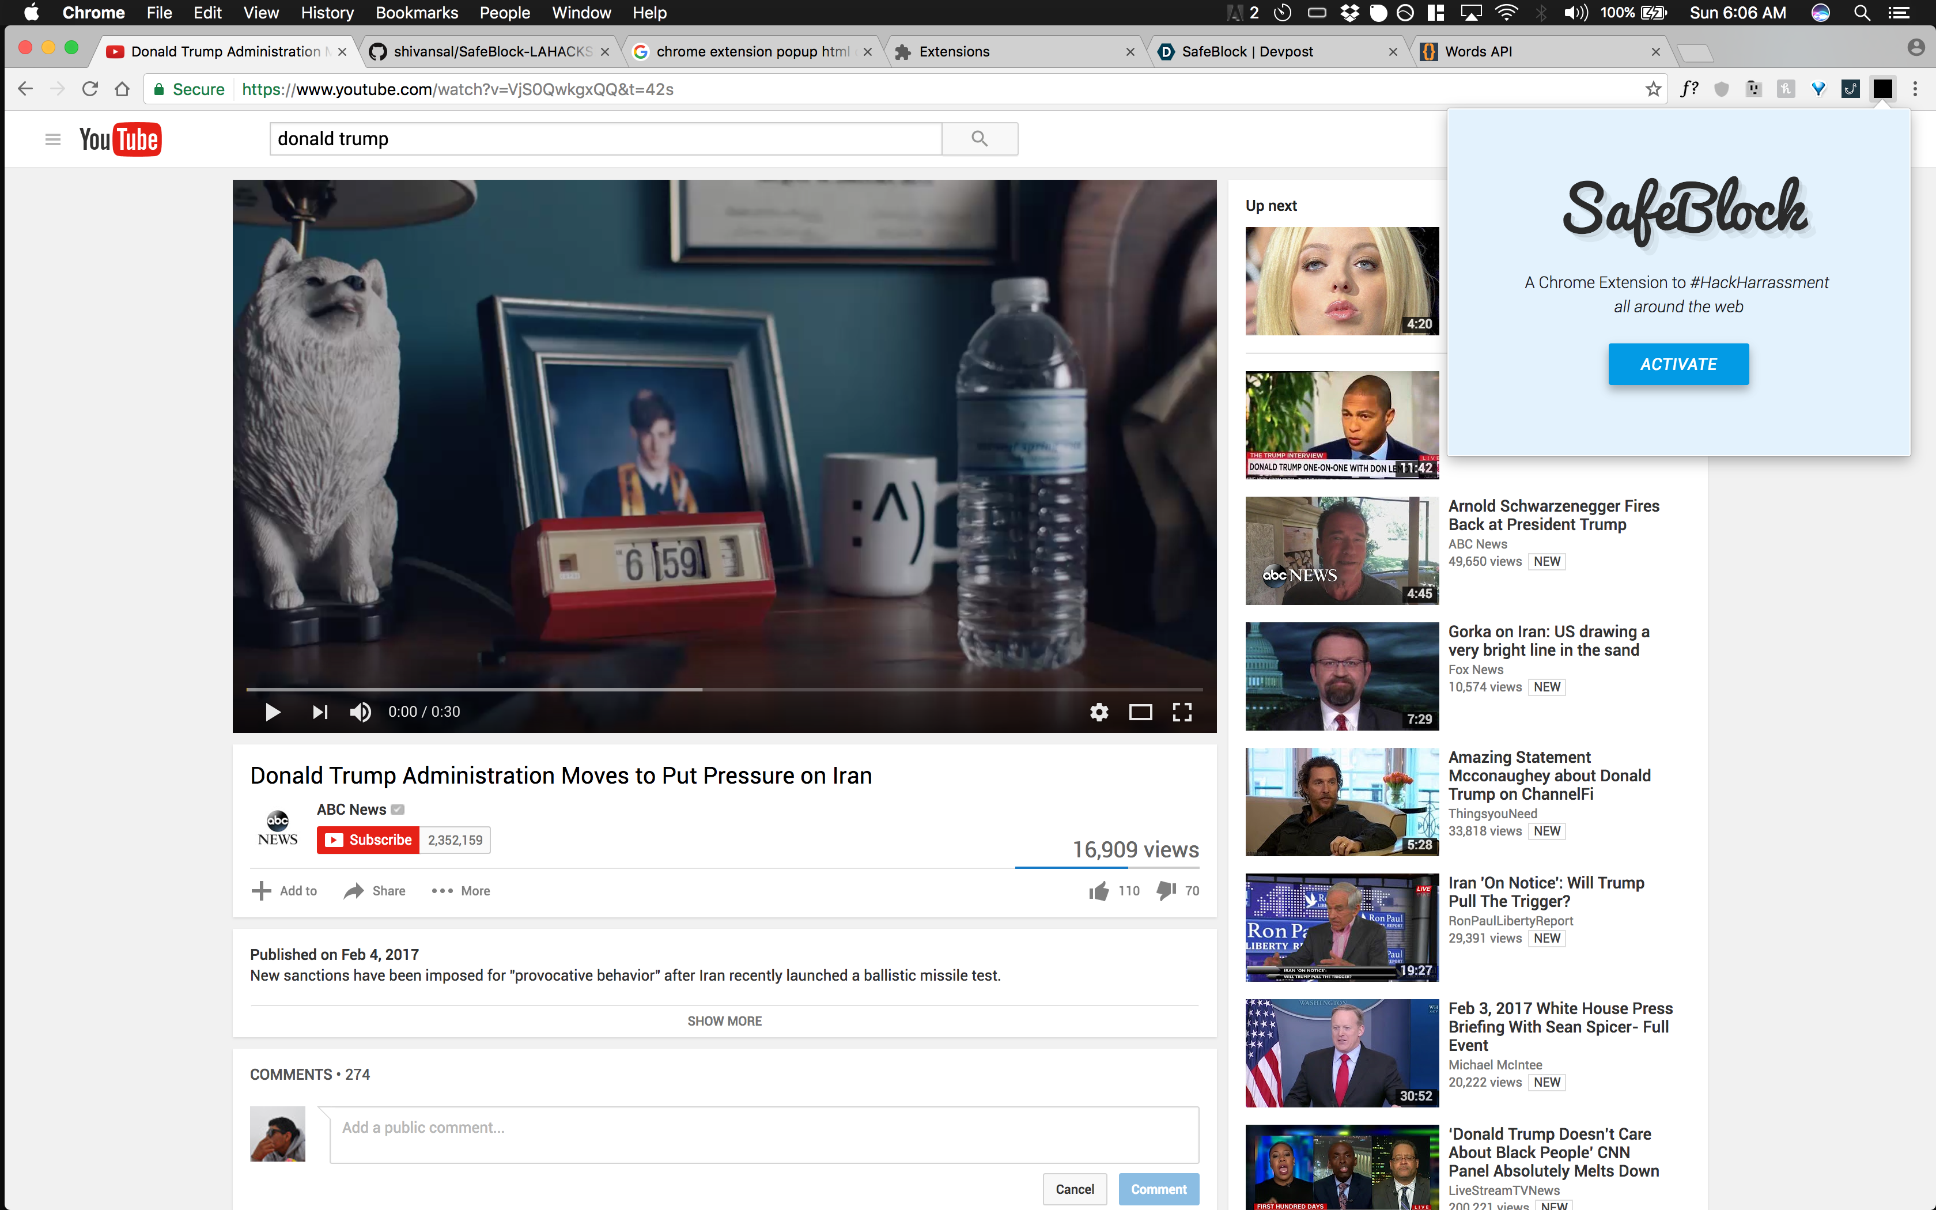Open Chrome three-dot menu
This screenshot has height=1210, width=1936.
click(1915, 89)
